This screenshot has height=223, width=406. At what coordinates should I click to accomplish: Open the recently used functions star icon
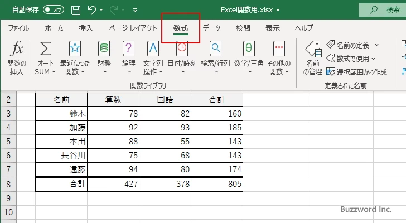(75, 49)
